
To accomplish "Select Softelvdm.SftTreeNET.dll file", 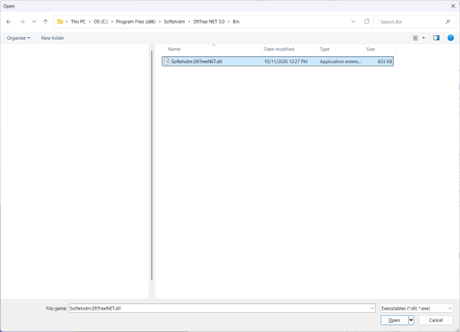I will (278, 61).
